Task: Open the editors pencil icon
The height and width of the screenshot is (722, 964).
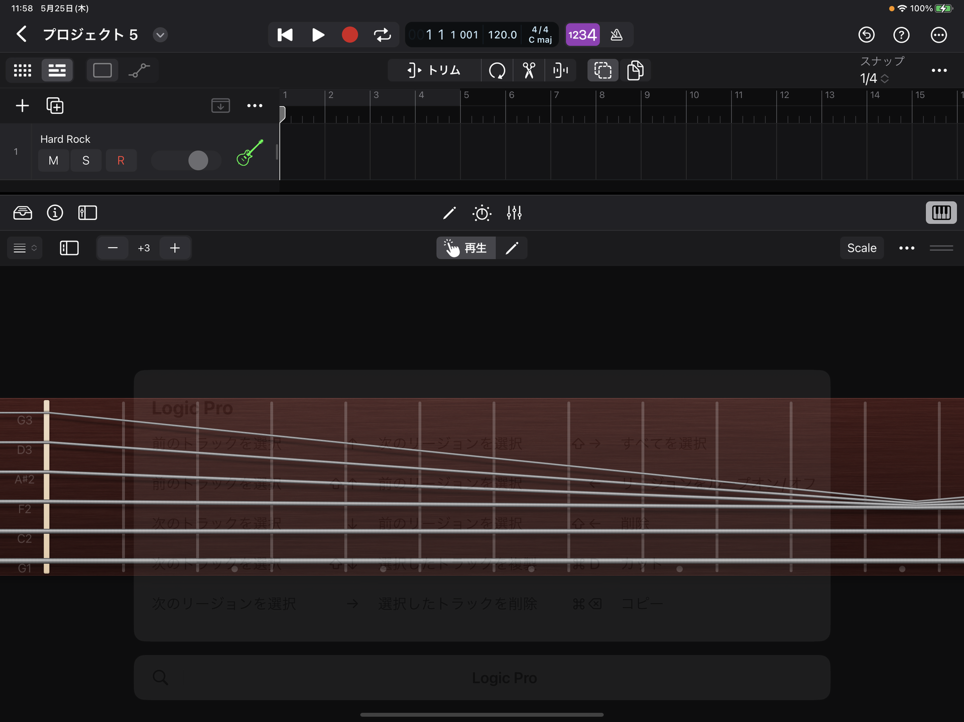Action: 449,213
